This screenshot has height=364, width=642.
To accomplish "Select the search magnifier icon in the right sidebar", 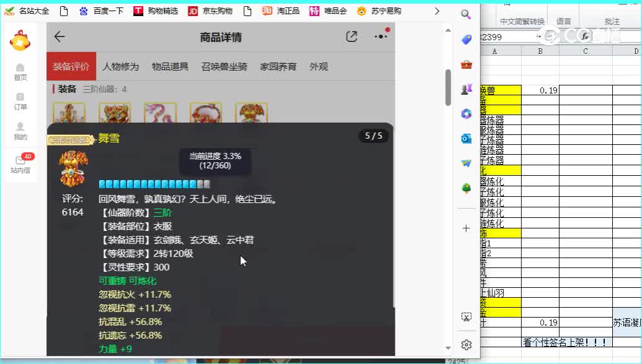I will (466, 14).
